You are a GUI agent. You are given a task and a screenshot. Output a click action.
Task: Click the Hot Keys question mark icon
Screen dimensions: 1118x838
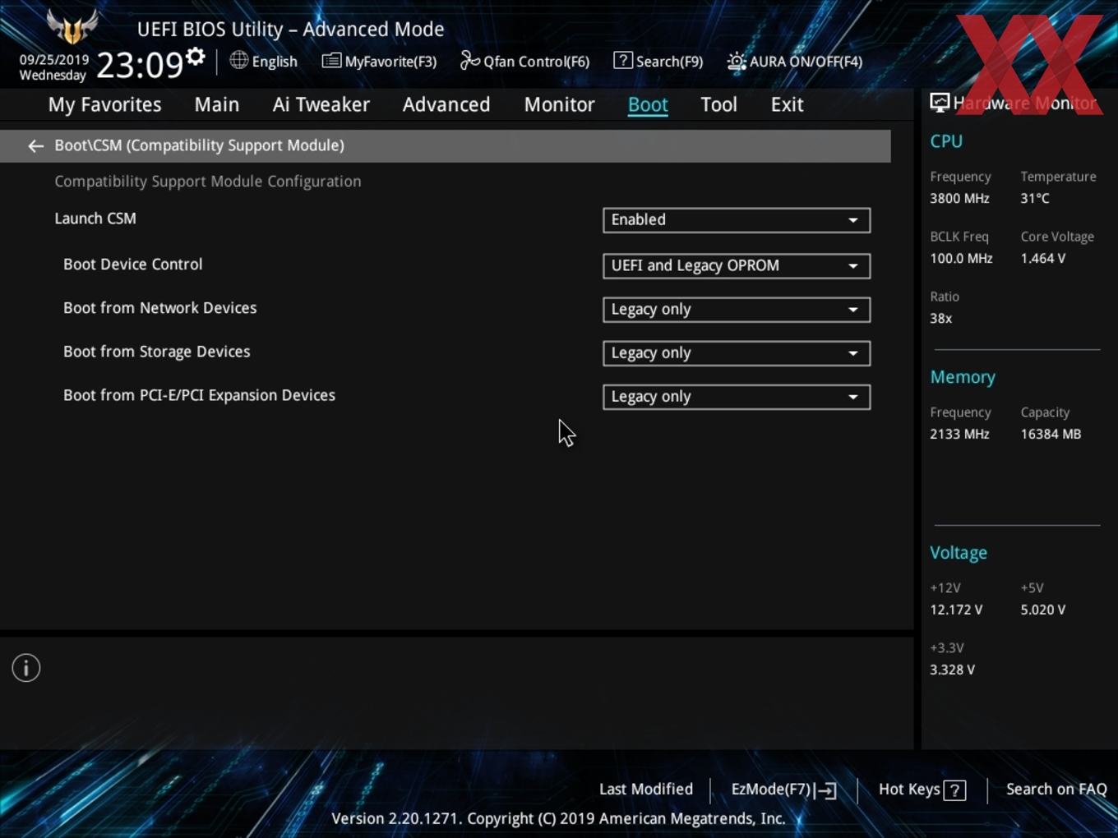954,790
